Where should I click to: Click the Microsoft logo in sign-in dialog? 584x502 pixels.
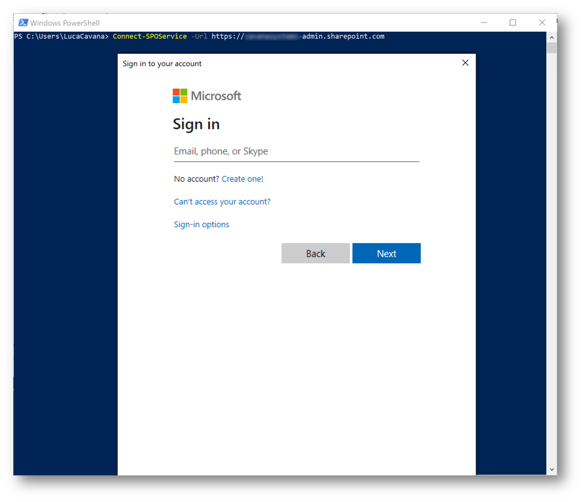pos(207,96)
